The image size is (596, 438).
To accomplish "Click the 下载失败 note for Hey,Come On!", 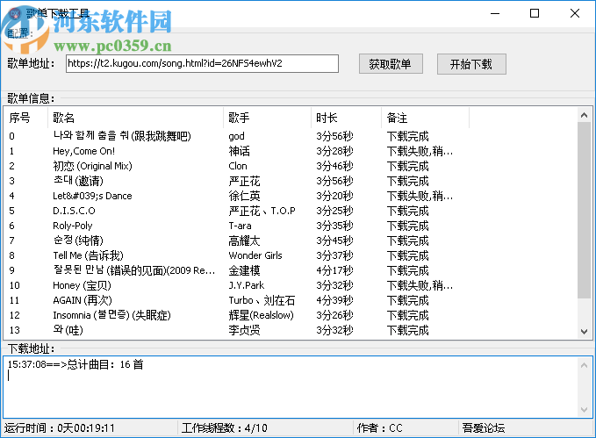I will 420,151.
